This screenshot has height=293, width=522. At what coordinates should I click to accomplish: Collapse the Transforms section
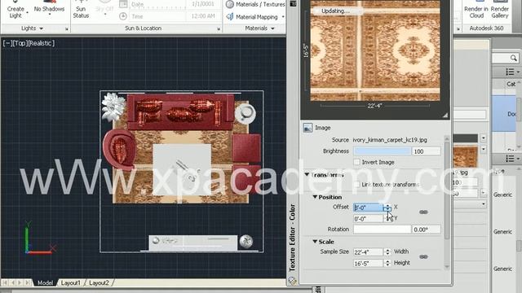click(x=307, y=174)
